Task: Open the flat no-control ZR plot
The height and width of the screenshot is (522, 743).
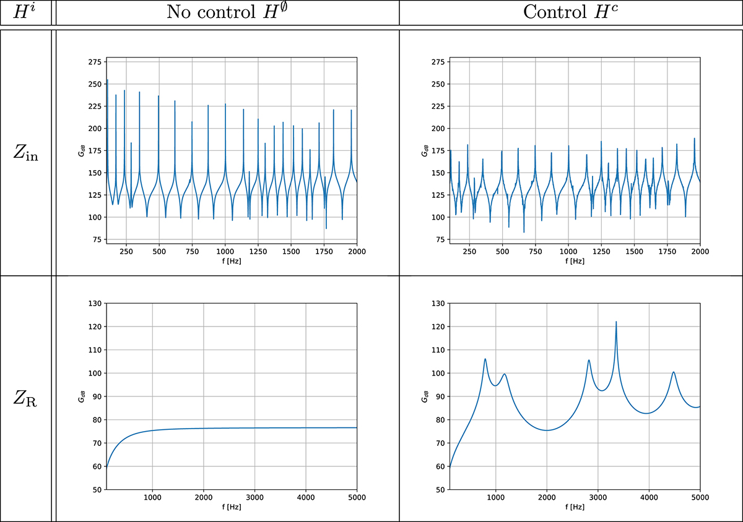Action: [231, 396]
